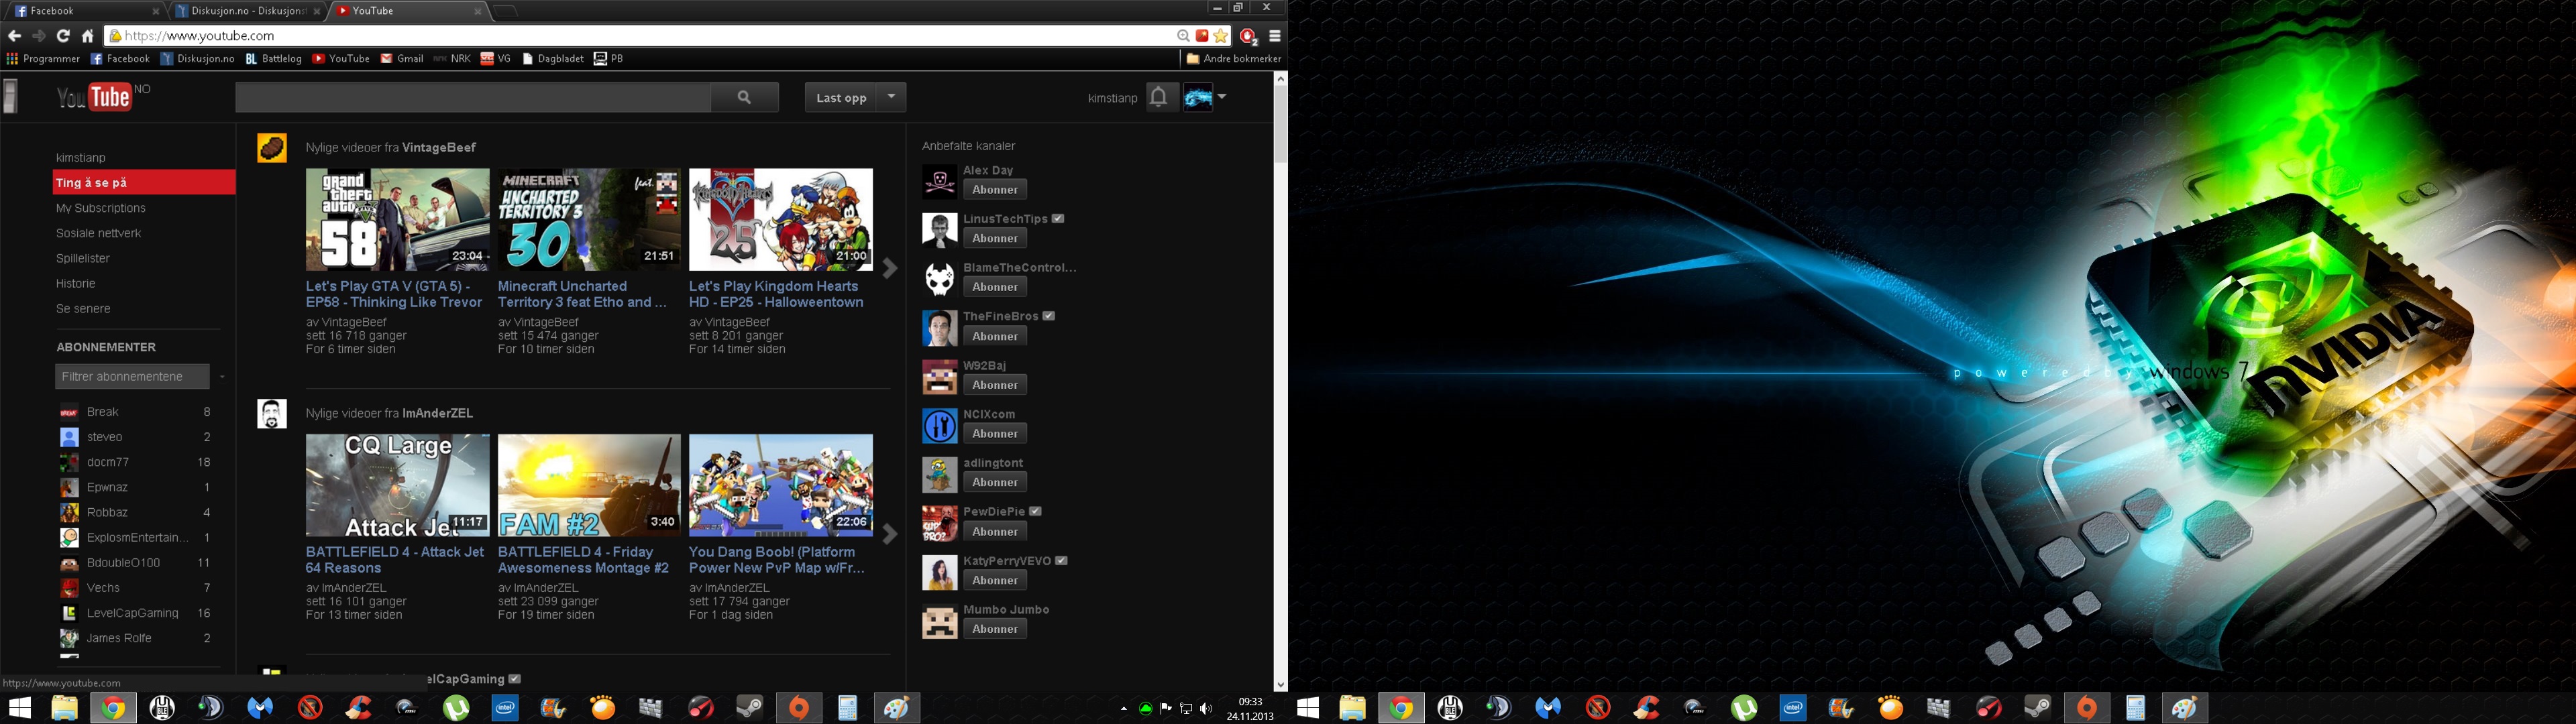Viewport: 2576px width, 724px height.
Task: Open Sosiale nettverk in sidebar
Action: click(98, 233)
